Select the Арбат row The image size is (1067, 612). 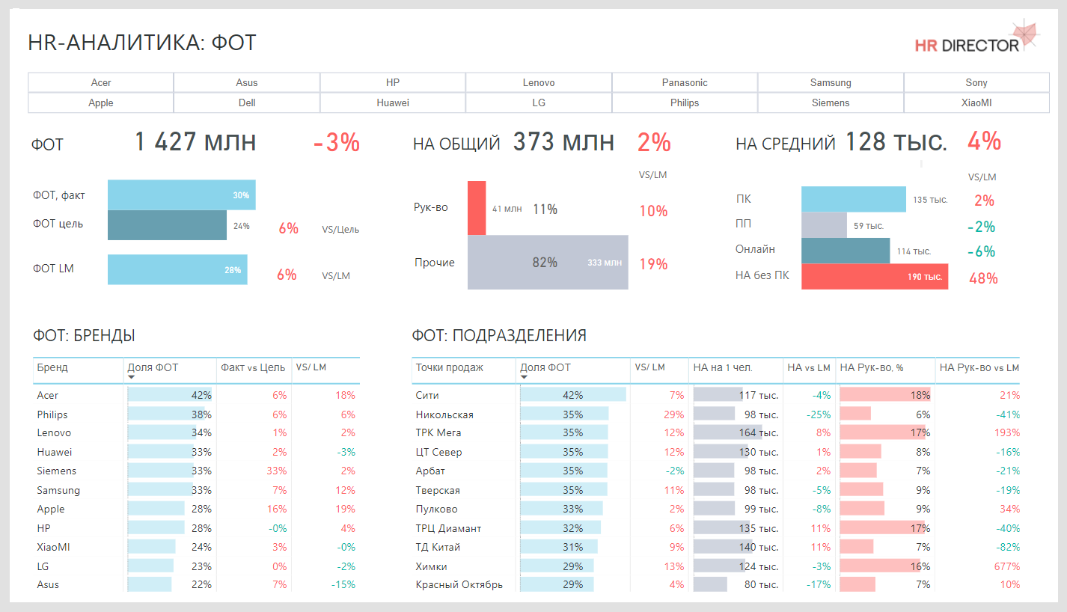pos(716,471)
